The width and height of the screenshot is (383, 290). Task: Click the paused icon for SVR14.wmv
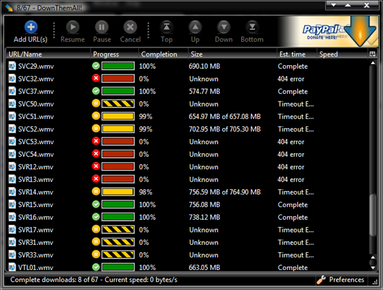[96, 192]
